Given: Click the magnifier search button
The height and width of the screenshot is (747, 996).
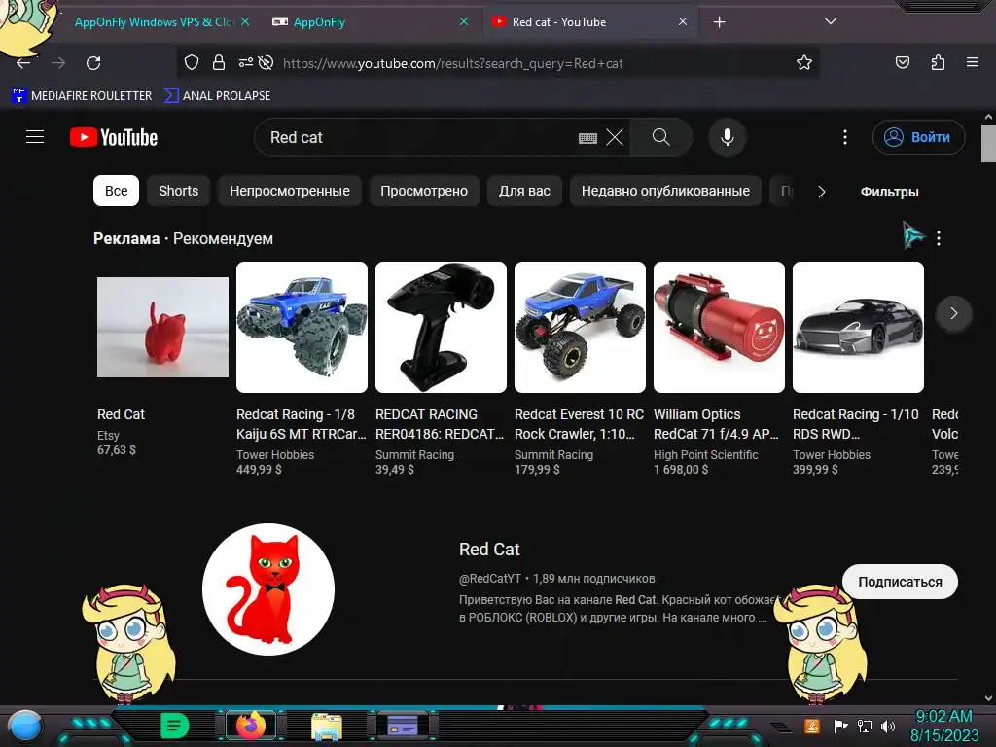Looking at the screenshot, I should (661, 137).
